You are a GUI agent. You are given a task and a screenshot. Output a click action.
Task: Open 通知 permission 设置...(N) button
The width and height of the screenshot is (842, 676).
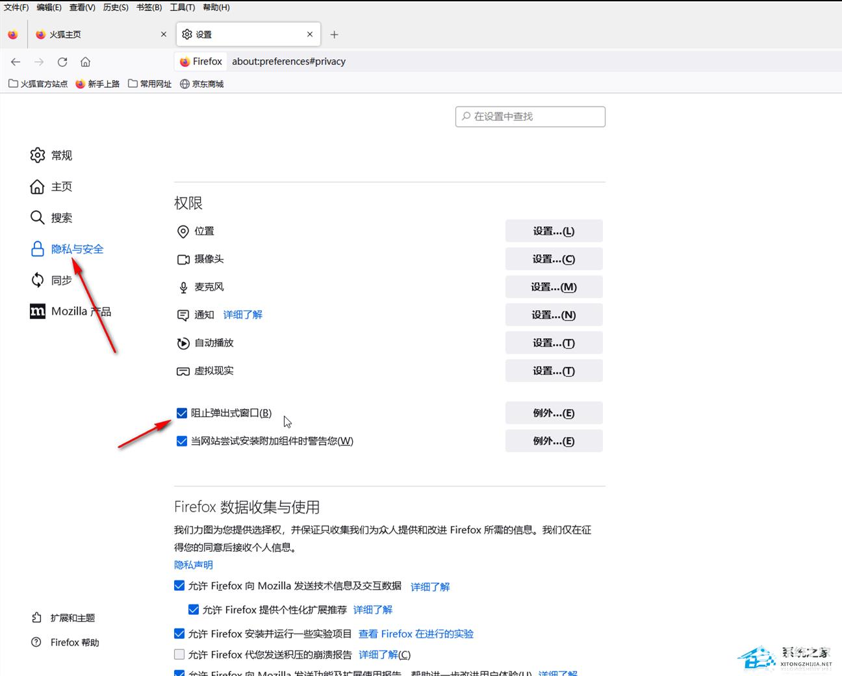click(x=554, y=315)
